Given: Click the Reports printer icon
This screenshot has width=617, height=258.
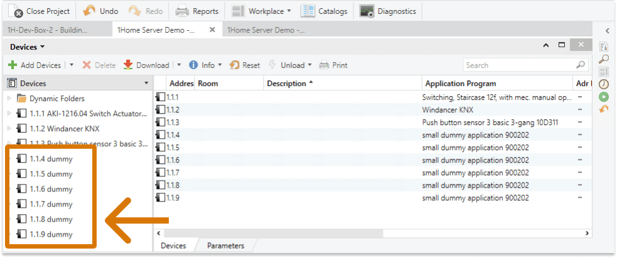Looking at the screenshot, I should point(182,11).
